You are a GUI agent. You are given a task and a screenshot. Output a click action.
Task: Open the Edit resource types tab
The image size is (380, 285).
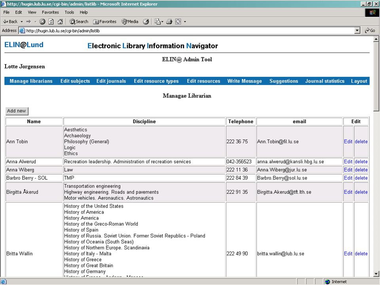156,81
